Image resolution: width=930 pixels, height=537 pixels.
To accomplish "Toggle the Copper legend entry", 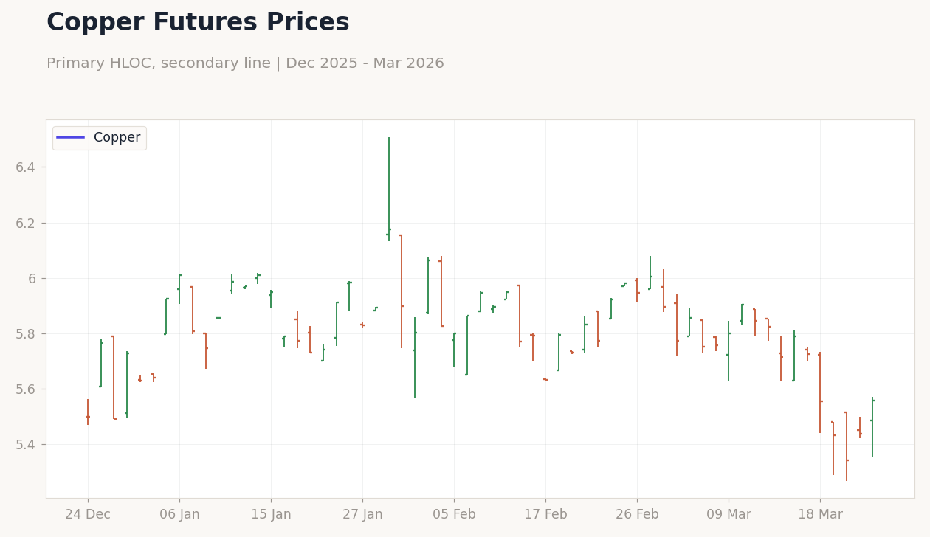I will point(99,138).
